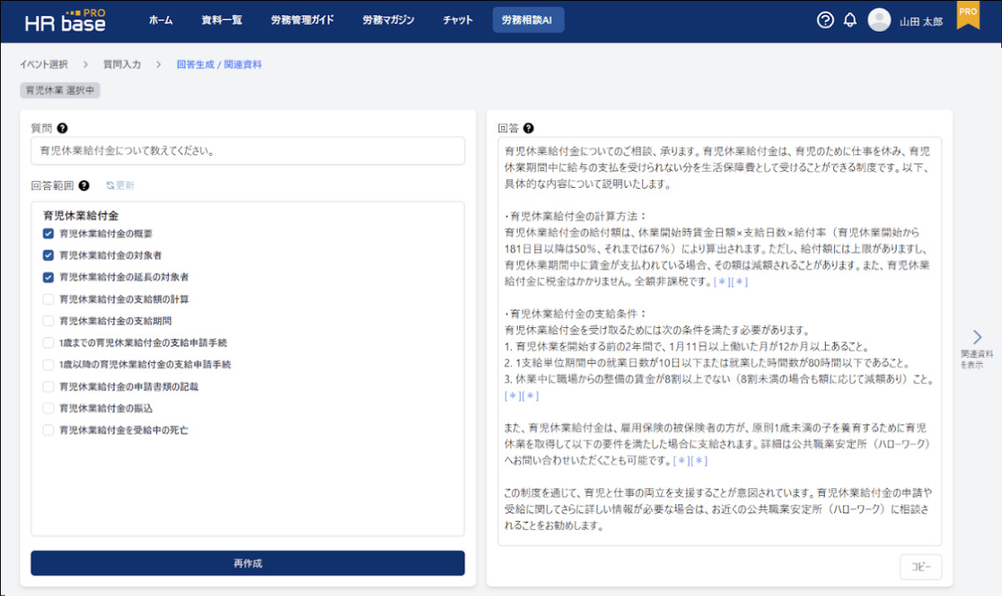1002x596 pixels.
Task: Click the コピー button
Action: coord(920,568)
